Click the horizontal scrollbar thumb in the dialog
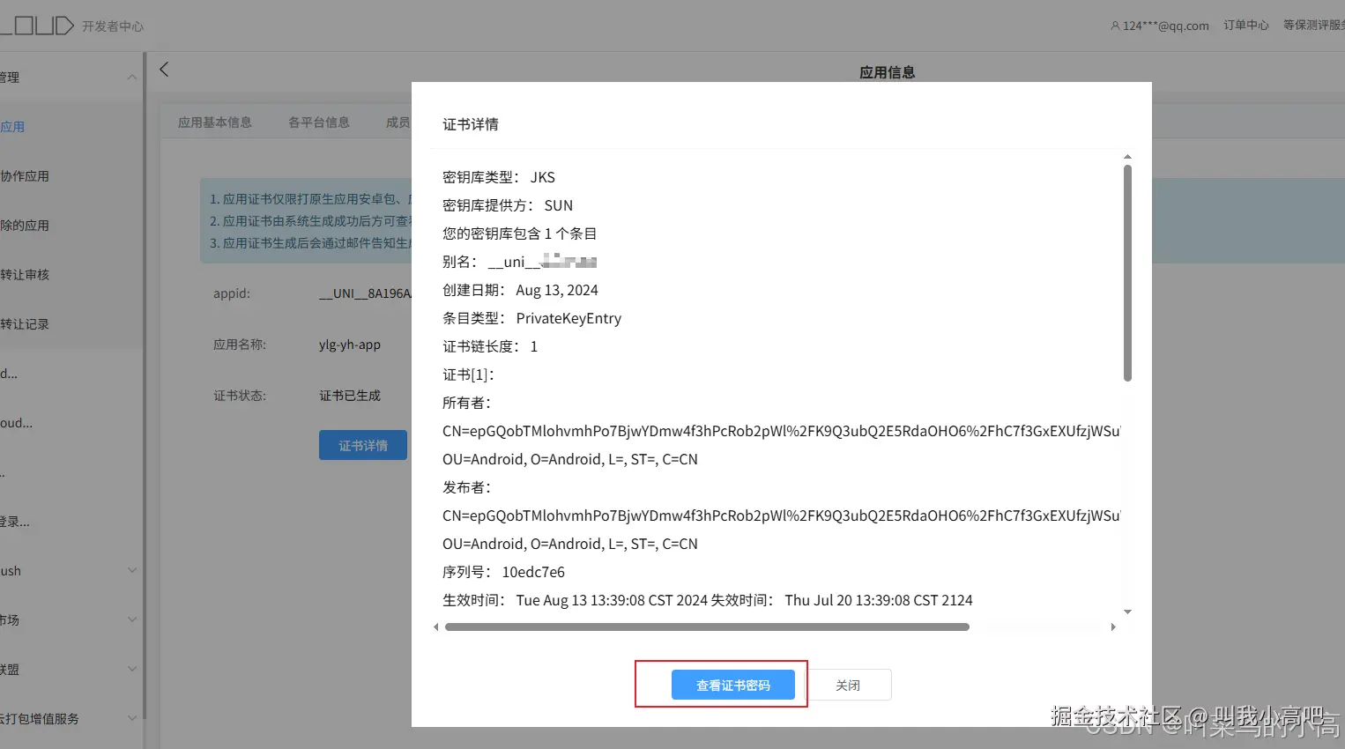The width and height of the screenshot is (1345, 749). (x=707, y=627)
